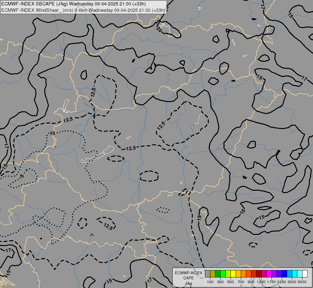The height and width of the screenshot is (288, 313).
Task: Click the legend label 3000
Action: point(292,282)
